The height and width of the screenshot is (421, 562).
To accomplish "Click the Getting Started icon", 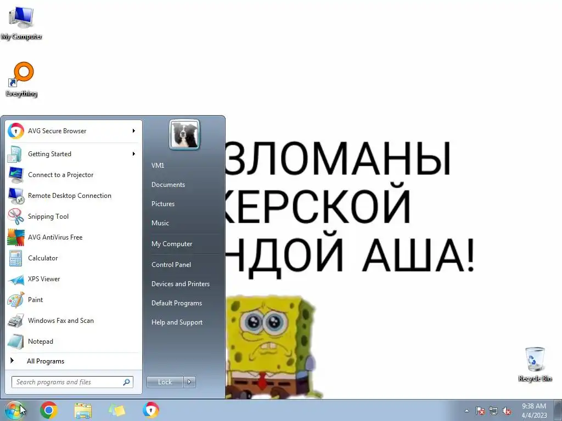I will coord(16,154).
